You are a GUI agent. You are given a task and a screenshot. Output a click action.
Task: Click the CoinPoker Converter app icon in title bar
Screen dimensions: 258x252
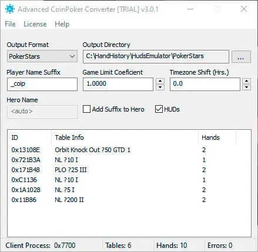10,9
